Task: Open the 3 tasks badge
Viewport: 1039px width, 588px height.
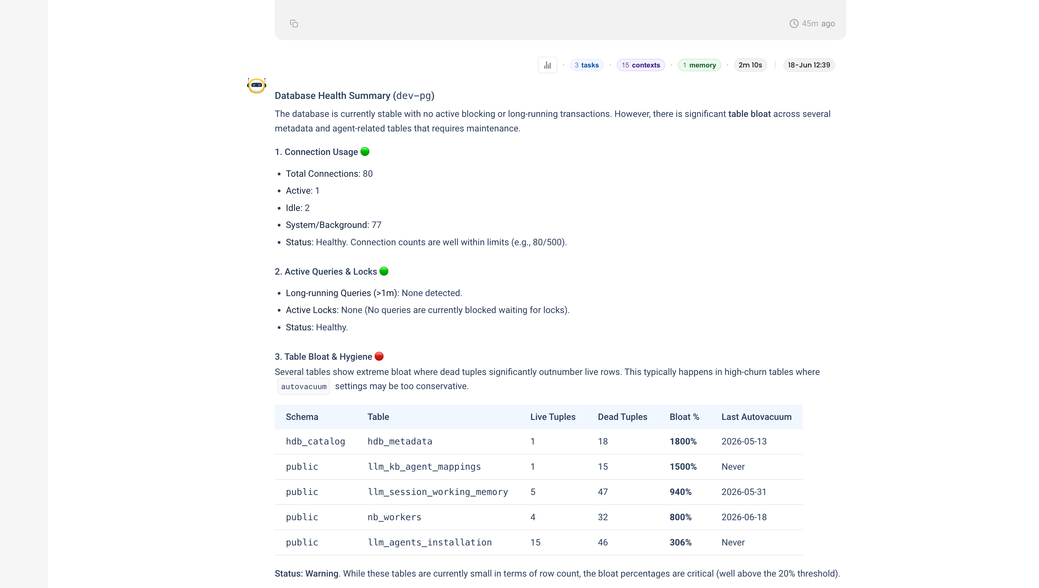Action: click(x=586, y=65)
